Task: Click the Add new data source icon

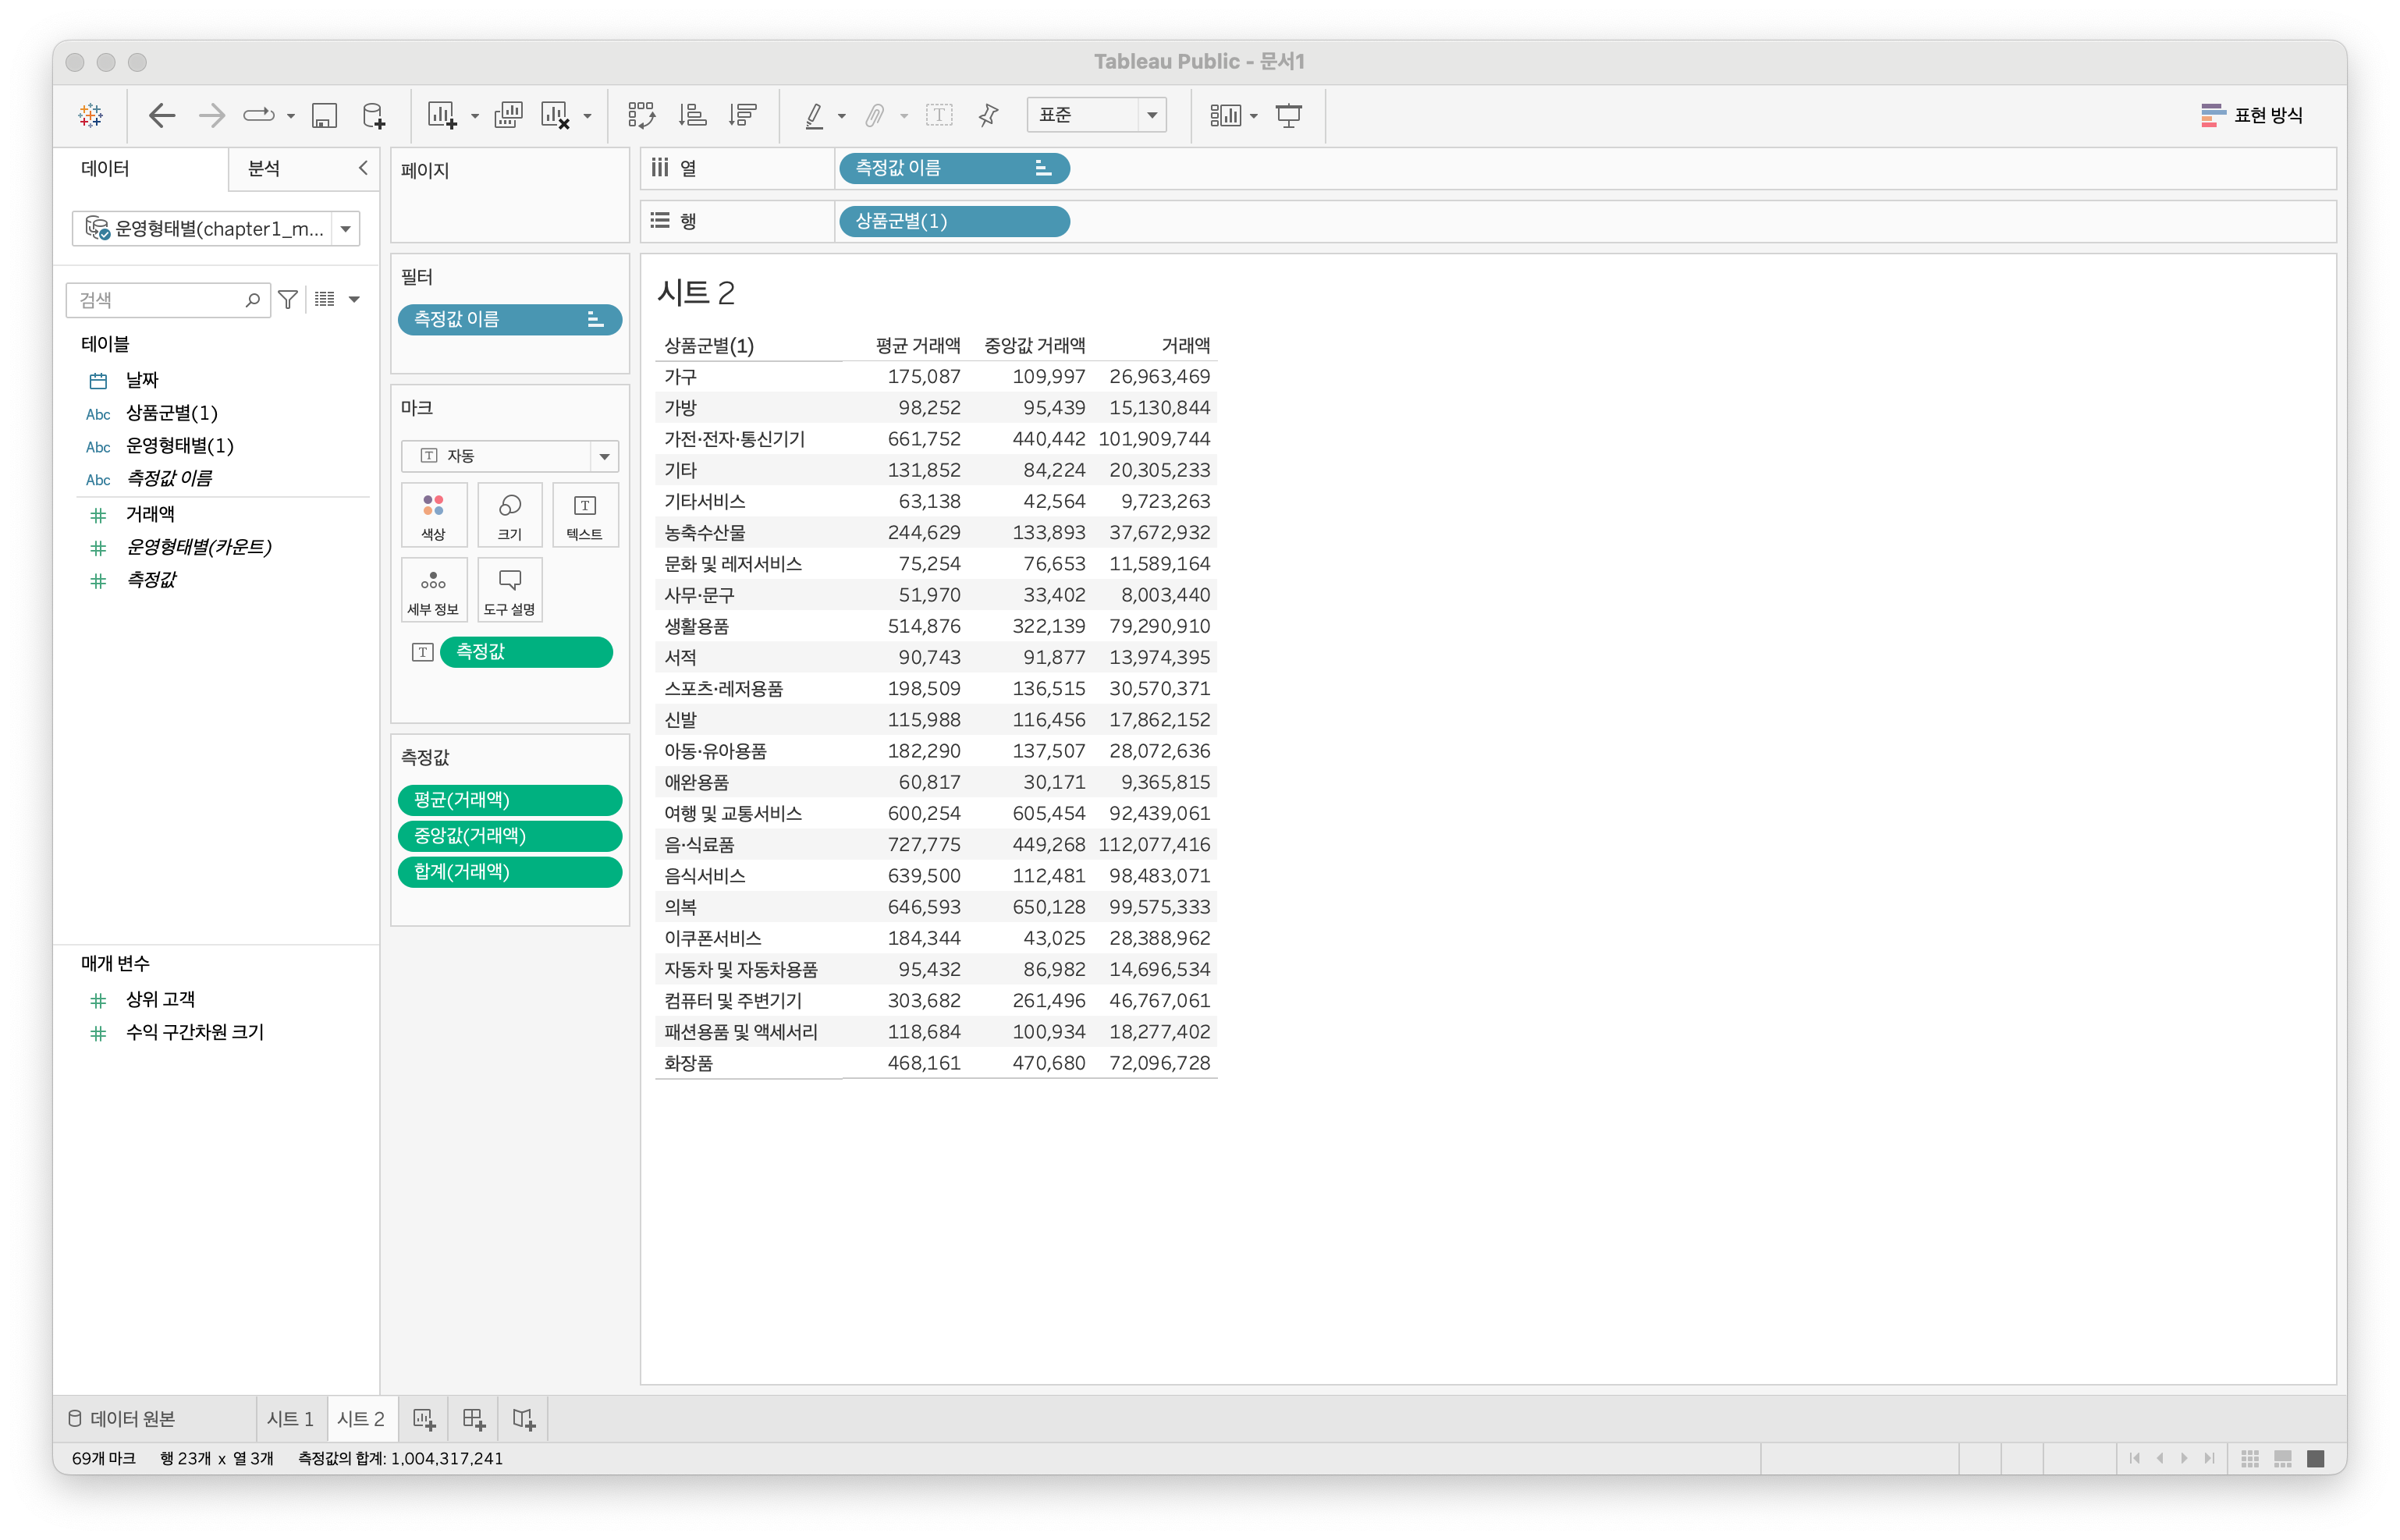Action: click(373, 116)
